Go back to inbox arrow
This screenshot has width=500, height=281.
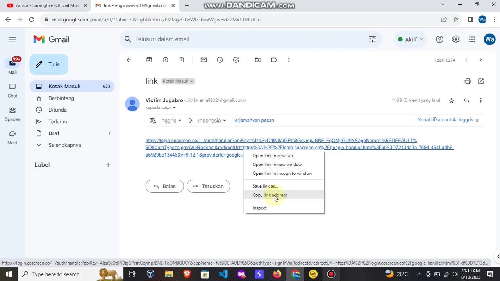(129, 60)
